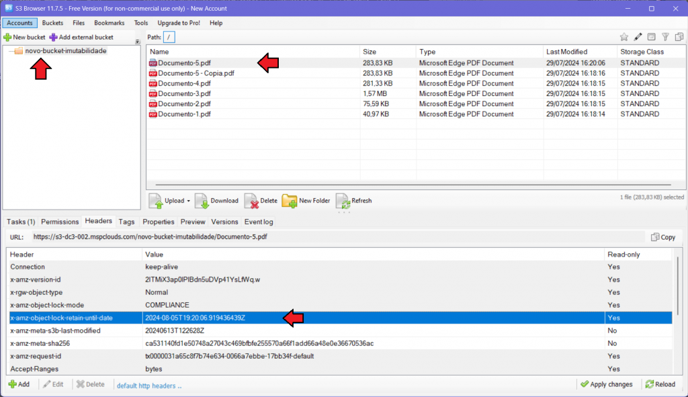This screenshot has width=688, height=397.
Task: Select the Accept-Ranges header row
Action: click(x=341, y=369)
